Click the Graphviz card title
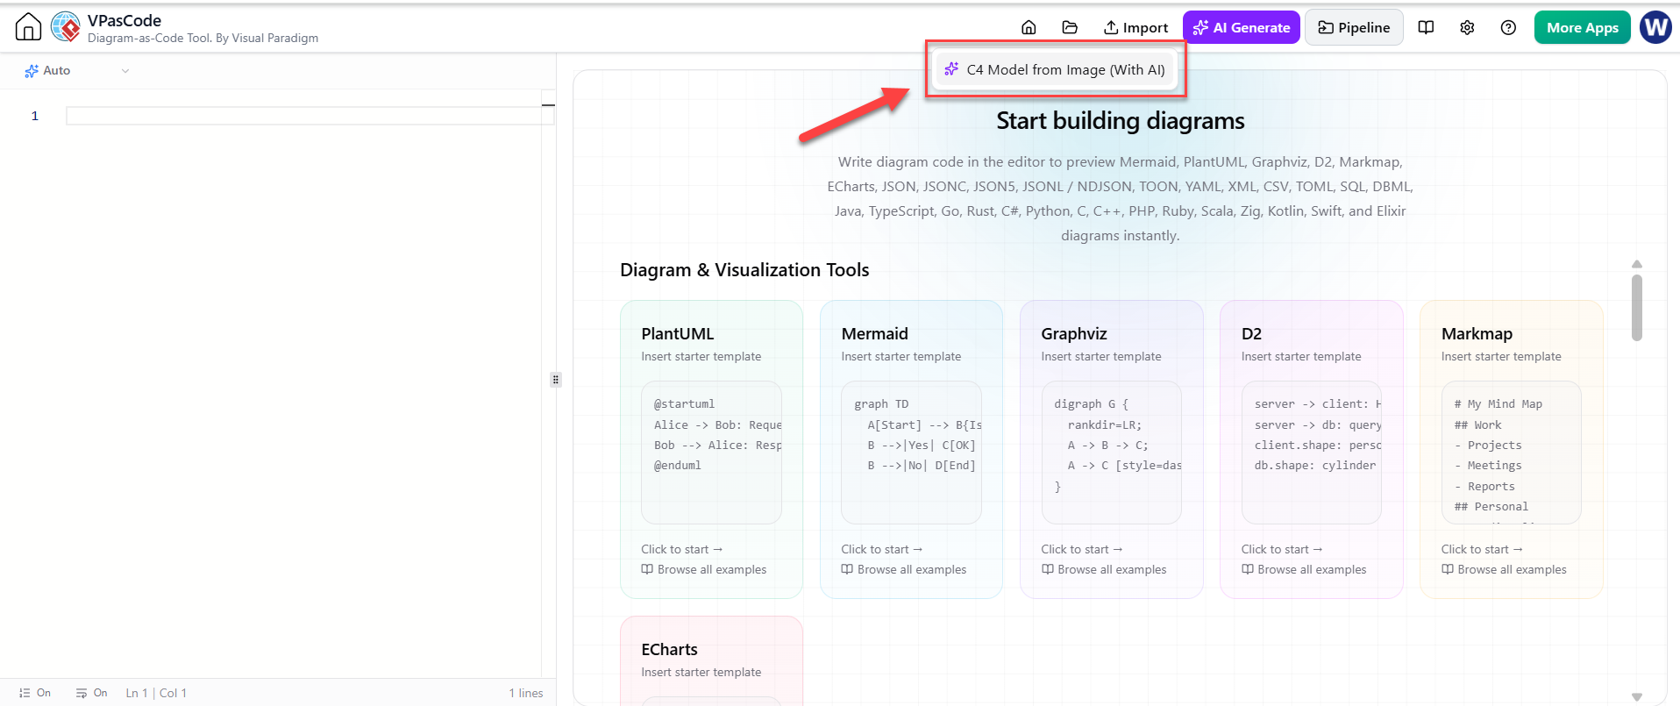This screenshot has height=706, width=1680. 1074,333
